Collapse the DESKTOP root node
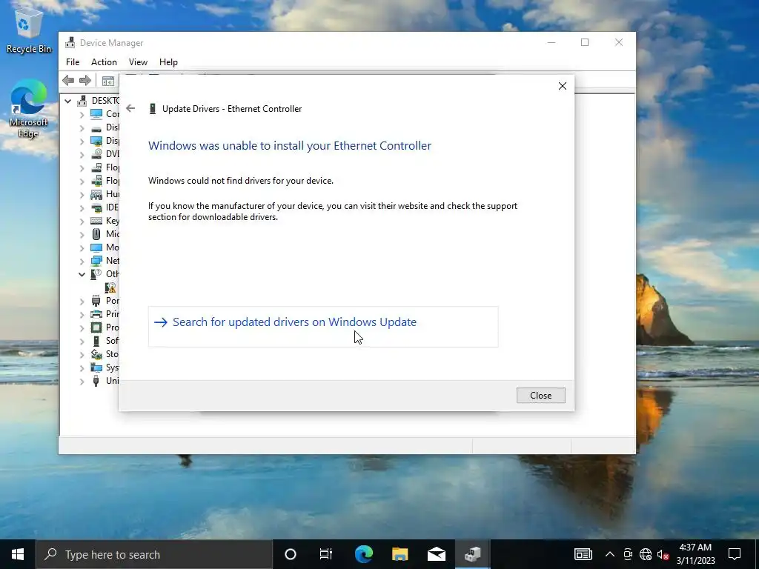The image size is (759, 569). [67, 101]
